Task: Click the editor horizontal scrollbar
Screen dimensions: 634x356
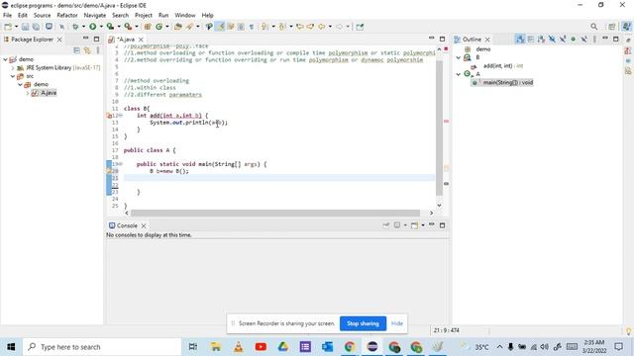Action: (x=275, y=213)
